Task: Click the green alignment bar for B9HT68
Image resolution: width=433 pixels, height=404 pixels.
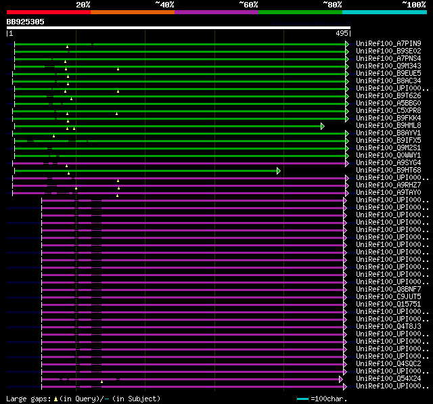Action: pyautogui.click(x=146, y=171)
